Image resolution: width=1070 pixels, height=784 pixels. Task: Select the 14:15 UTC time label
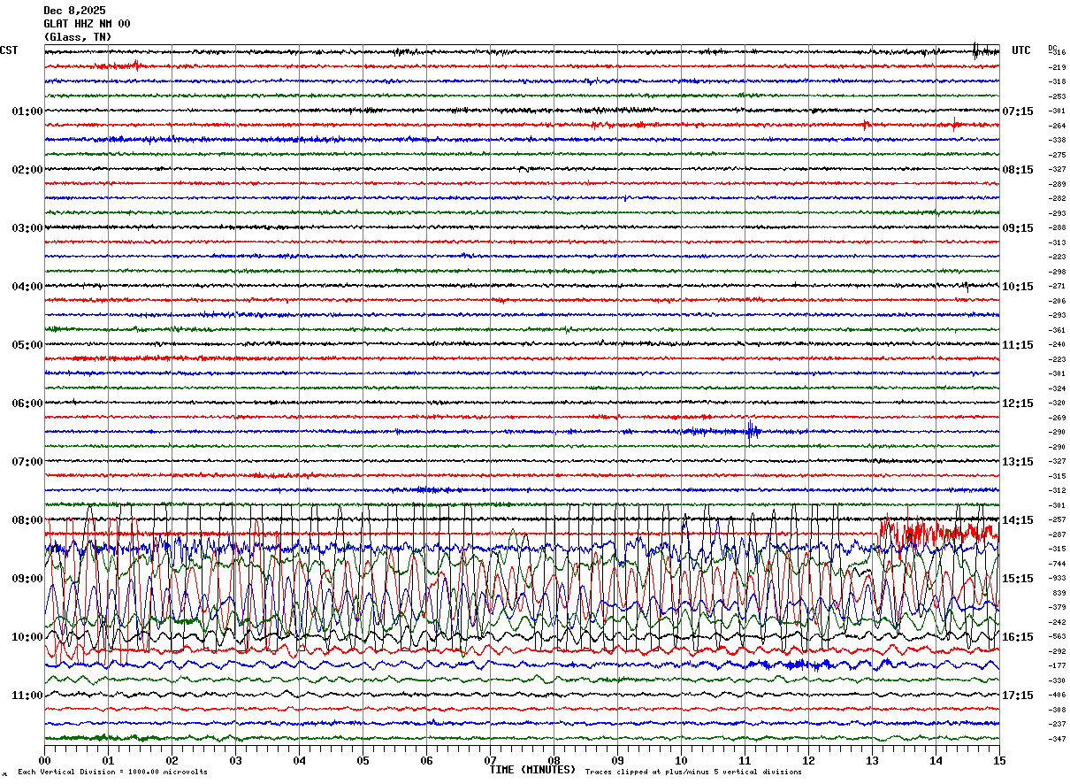1017,520
